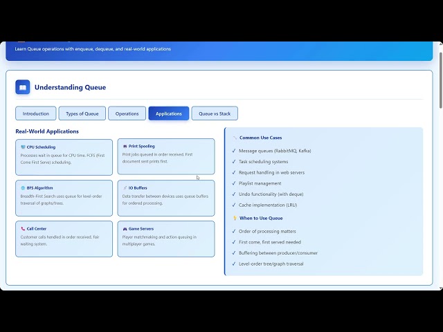The width and height of the screenshot is (443, 332).
Task: Open the Introduction tab
Action: click(36, 113)
